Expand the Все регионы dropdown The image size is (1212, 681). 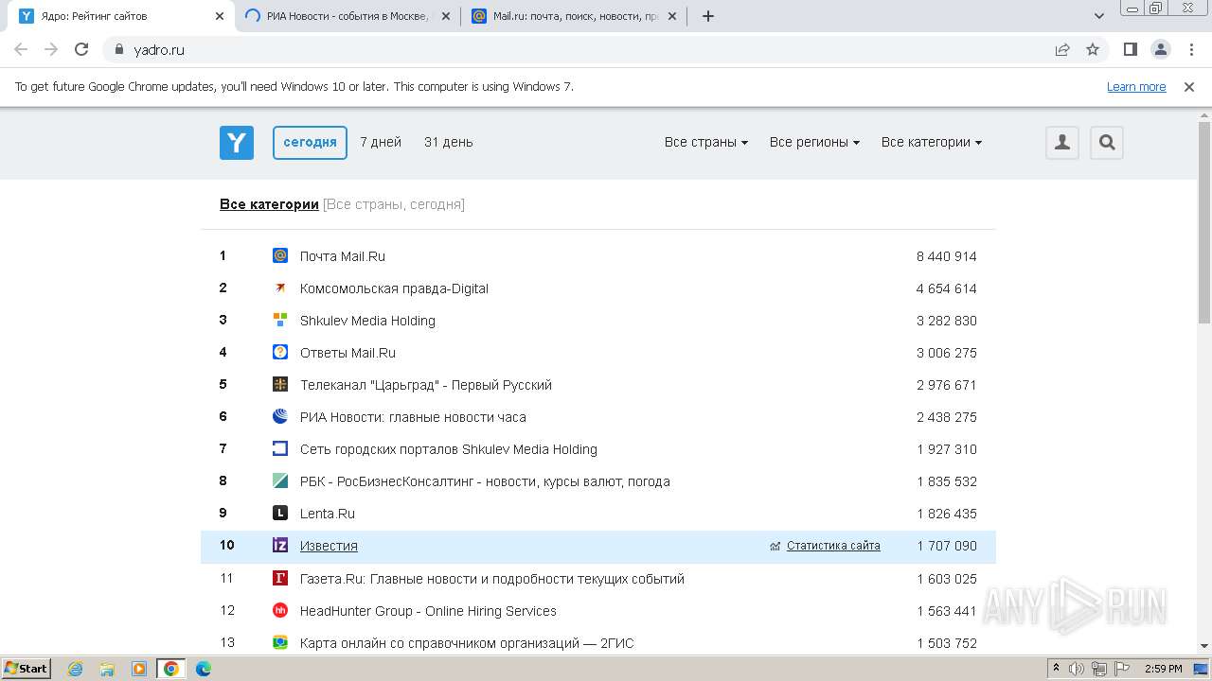point(814,142)
